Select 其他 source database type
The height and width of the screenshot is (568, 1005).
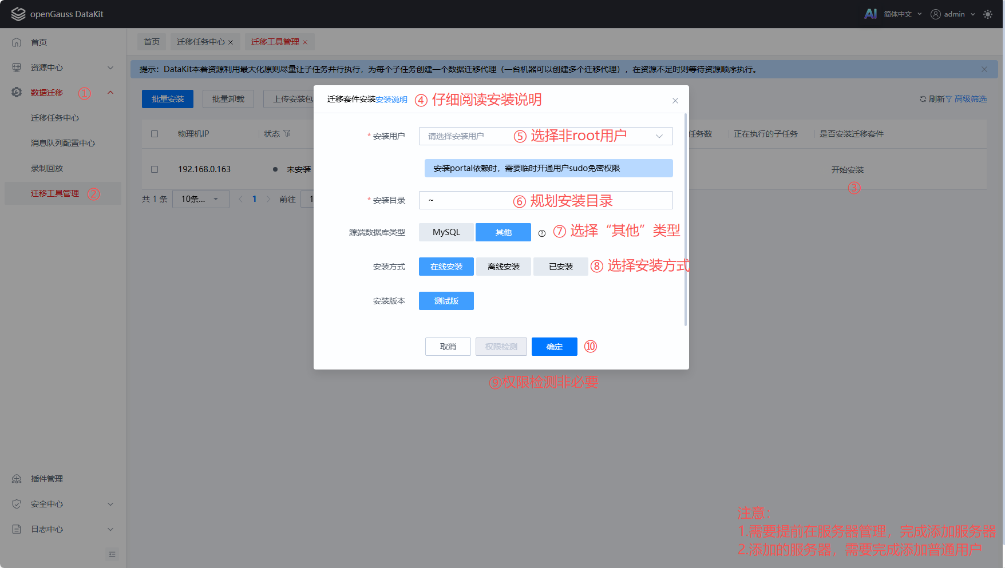tap(504, 232)
